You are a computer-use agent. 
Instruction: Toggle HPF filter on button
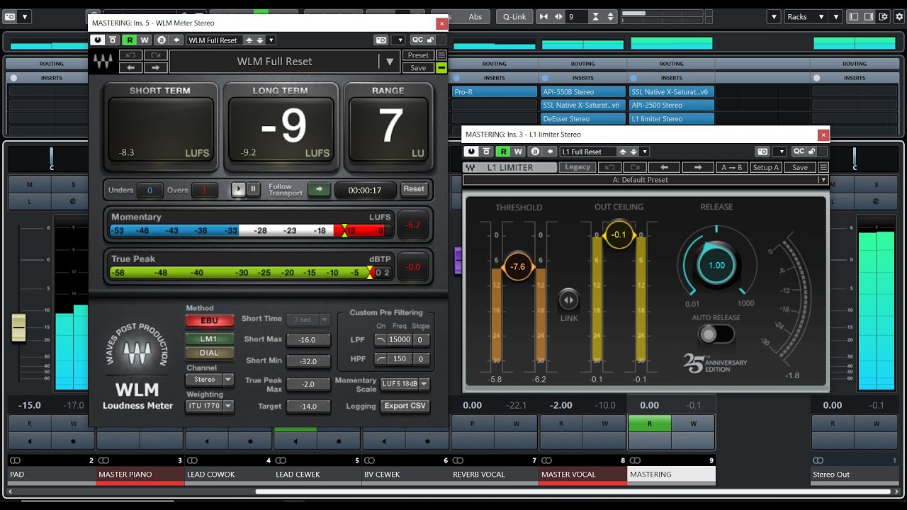pos(381,359)
